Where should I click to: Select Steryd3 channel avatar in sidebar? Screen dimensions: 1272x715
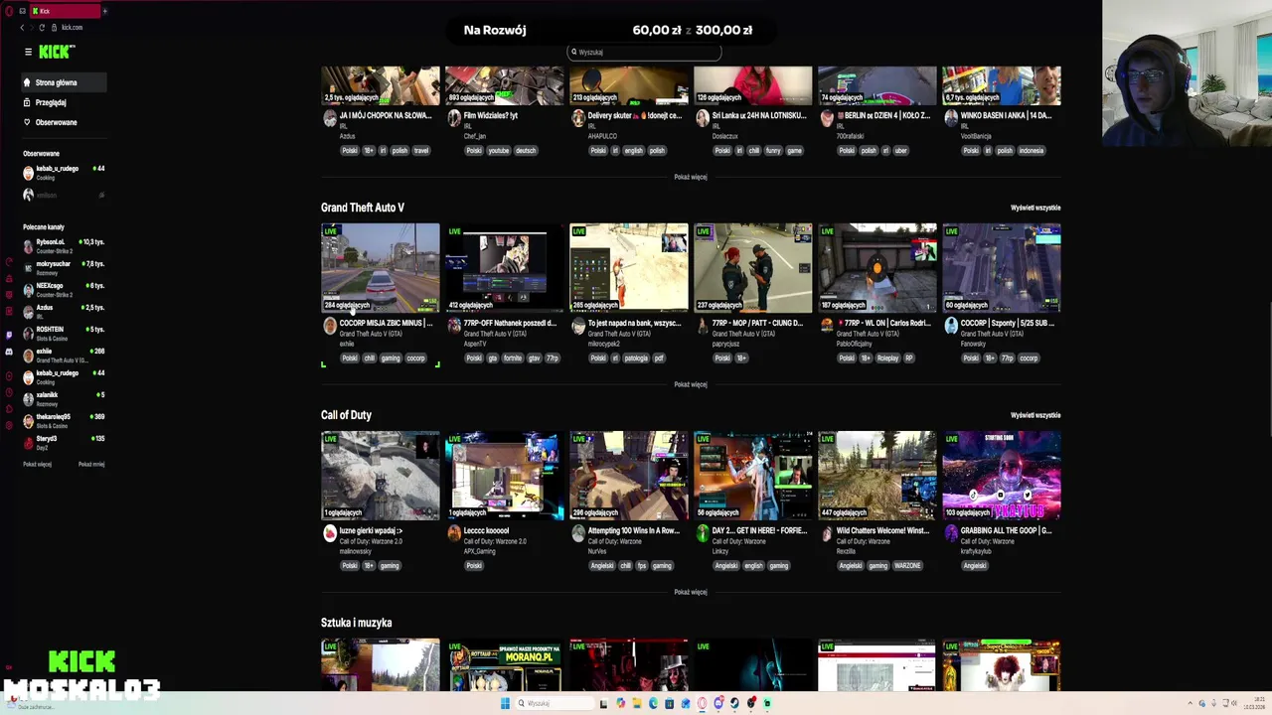pos(28,442)
